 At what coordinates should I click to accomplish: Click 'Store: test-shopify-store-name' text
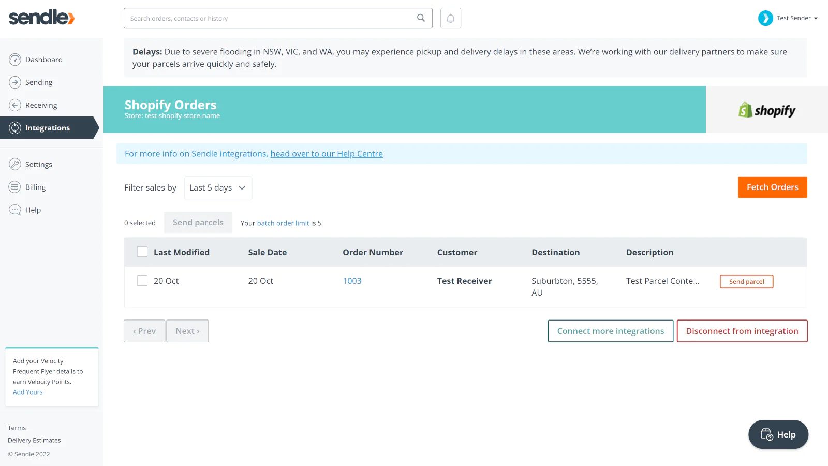tap(172, 116)
